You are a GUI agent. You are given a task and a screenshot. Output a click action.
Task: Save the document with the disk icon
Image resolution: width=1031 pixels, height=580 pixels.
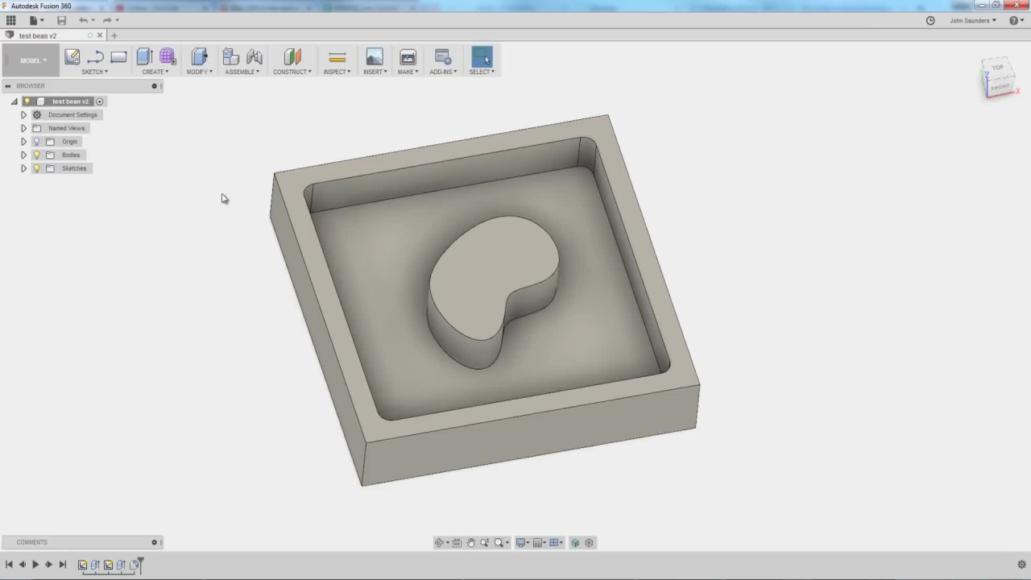coord(61,20)
